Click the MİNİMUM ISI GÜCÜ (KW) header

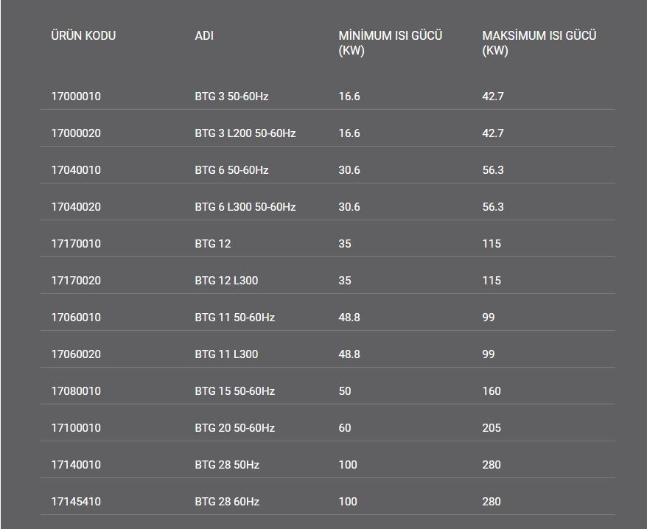coord(391,43)
